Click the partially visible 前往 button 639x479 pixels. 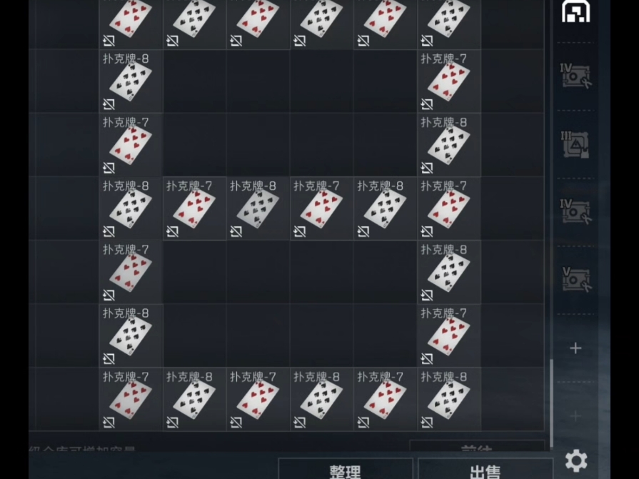point(477,445)
